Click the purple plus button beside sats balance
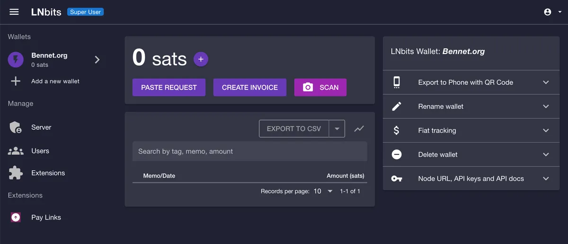Screen dimensions: 568x244 [201, 59]
